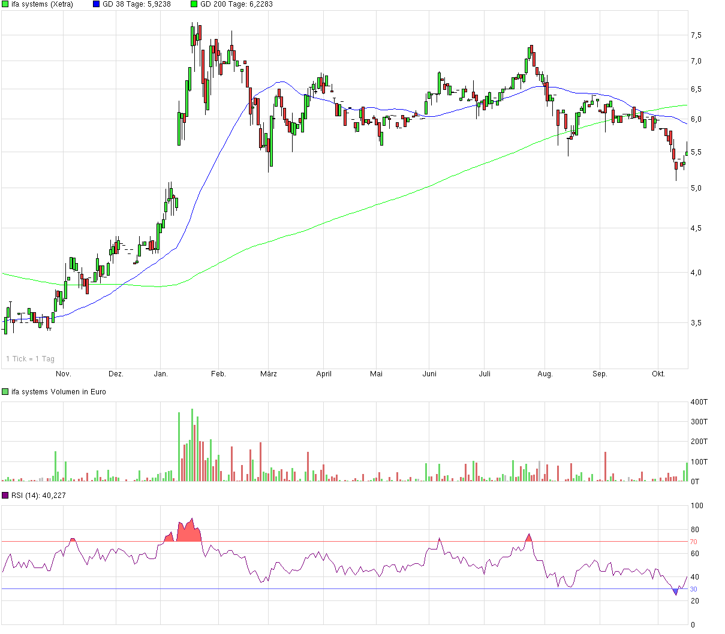Click the blue downward triangle marker on the RSI panel
The image size is (725, 634).
(674, 591)
